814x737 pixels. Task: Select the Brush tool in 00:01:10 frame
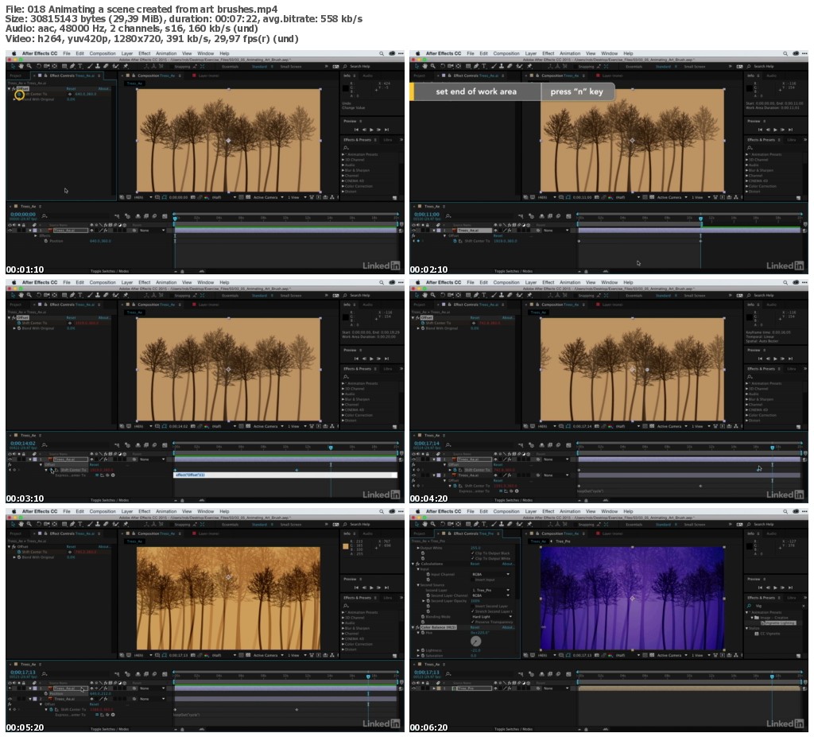tap(91, 66)
